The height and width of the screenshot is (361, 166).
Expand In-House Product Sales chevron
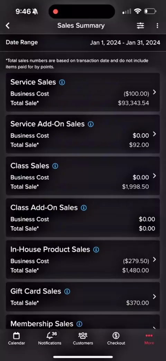click(155, 260)
